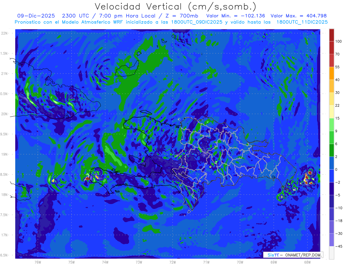This screenshot has height=266, width=345.
Task: Click the colorbar value '30'
Action: click(338, 93)
